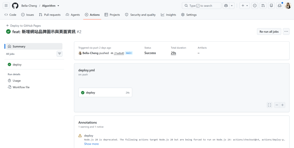Open notifications inbox icon

279,6
